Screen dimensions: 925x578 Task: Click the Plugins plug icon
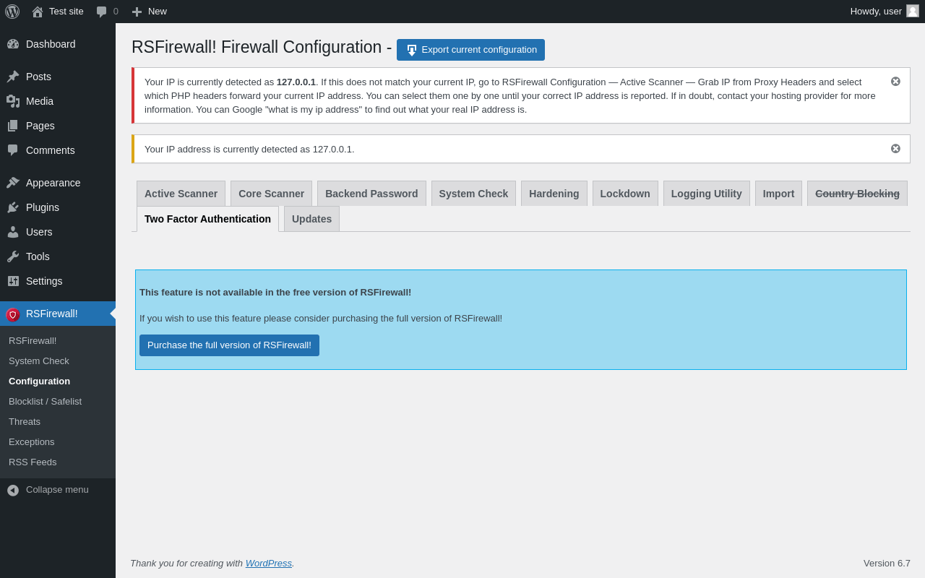(13, 207)
